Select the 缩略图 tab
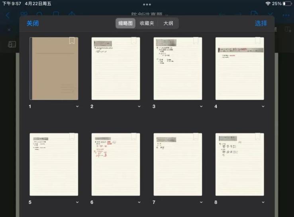Image resolution: width=294 pixels, height=217 pixels. [x=125, y=23]
